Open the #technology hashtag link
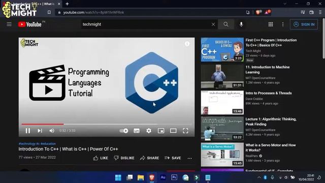 pos(27,143)
